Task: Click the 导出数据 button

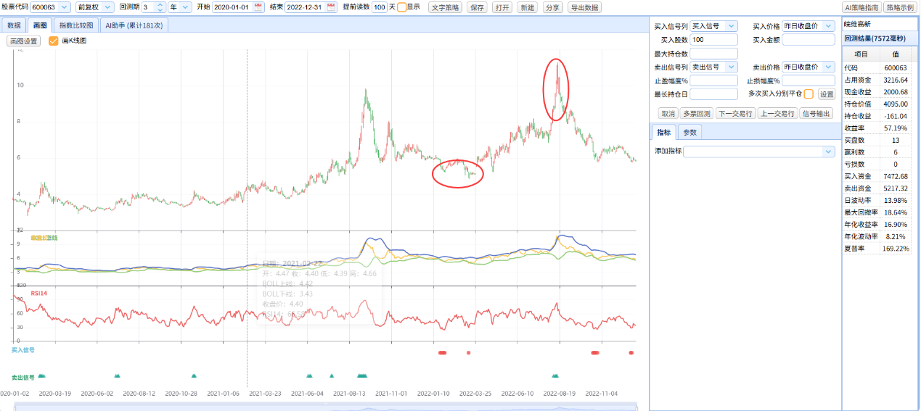Action: click(584, 7)
